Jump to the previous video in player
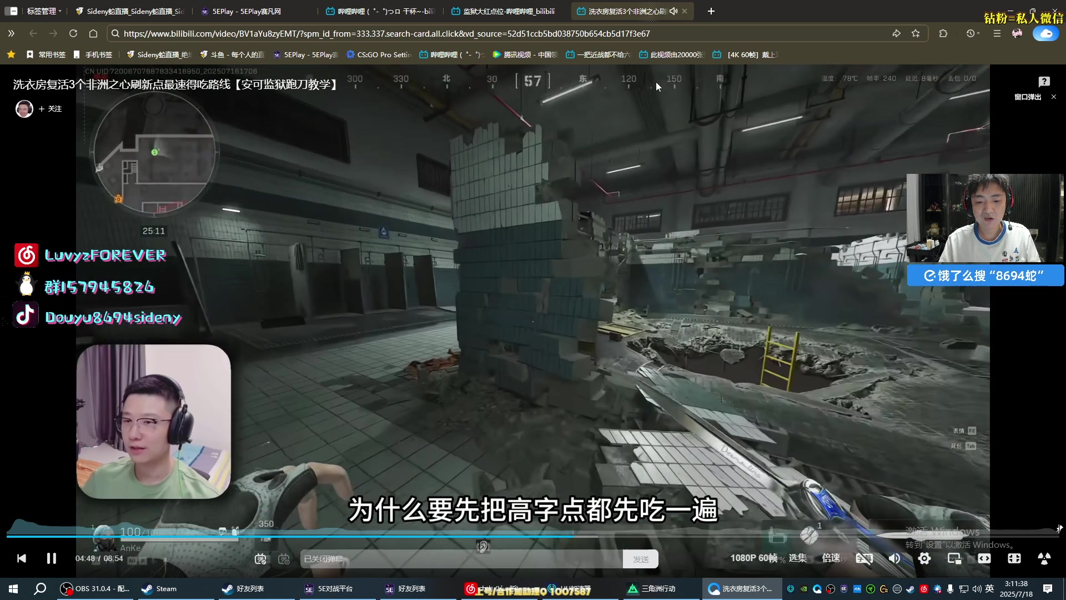Screen dimensions: 1066x600 tap(21, 558)
